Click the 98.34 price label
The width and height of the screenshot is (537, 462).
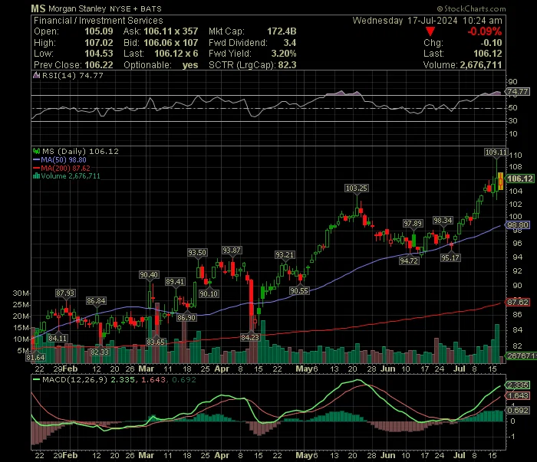[x=443, y=221]
